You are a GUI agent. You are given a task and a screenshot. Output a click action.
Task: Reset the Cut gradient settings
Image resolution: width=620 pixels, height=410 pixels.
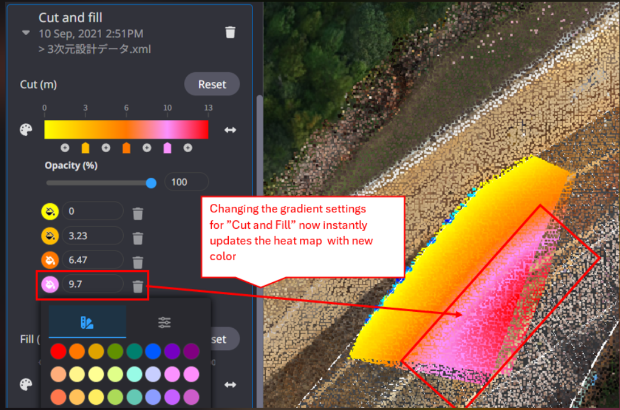(x=212, y=84)
